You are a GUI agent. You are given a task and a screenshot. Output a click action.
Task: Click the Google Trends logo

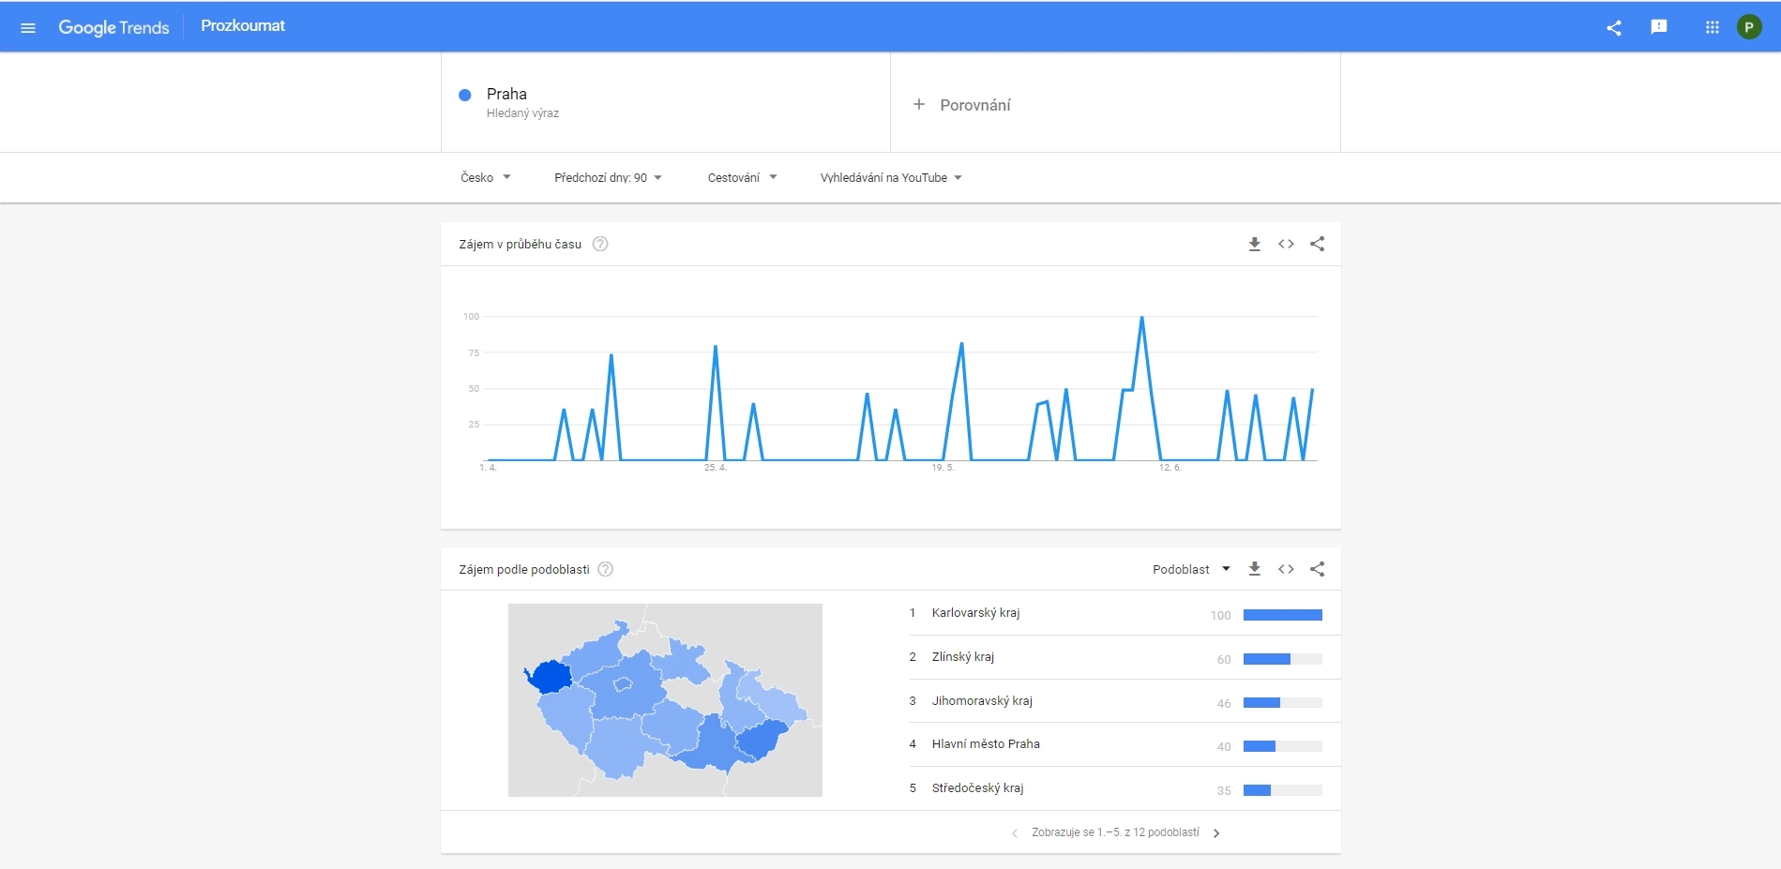point(113,26)
